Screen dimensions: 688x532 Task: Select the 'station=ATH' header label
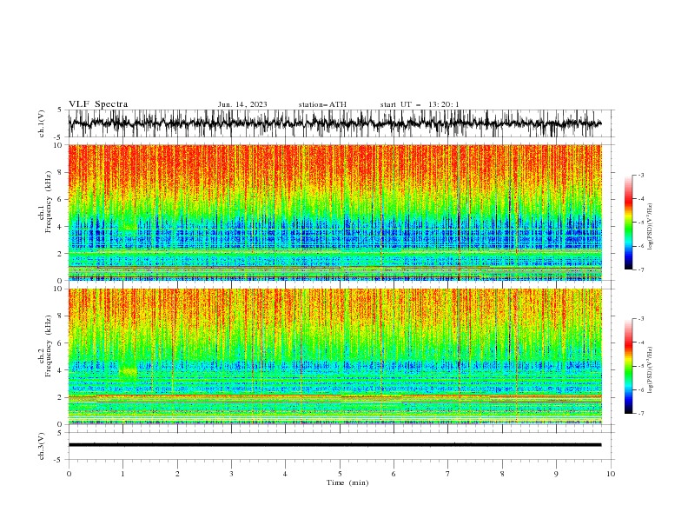pyautogui.click(x=322, y=104)
